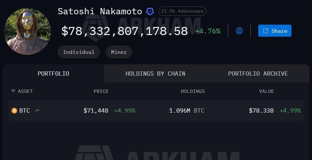Open the Holdings by Chain tab
The height and width of the screenshot is (160, 312).
155,74
